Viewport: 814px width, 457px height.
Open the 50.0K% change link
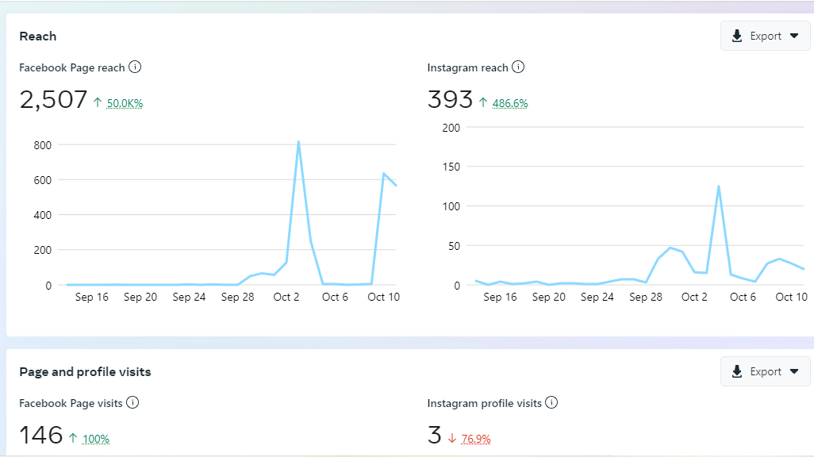click(x=125, y=103)
